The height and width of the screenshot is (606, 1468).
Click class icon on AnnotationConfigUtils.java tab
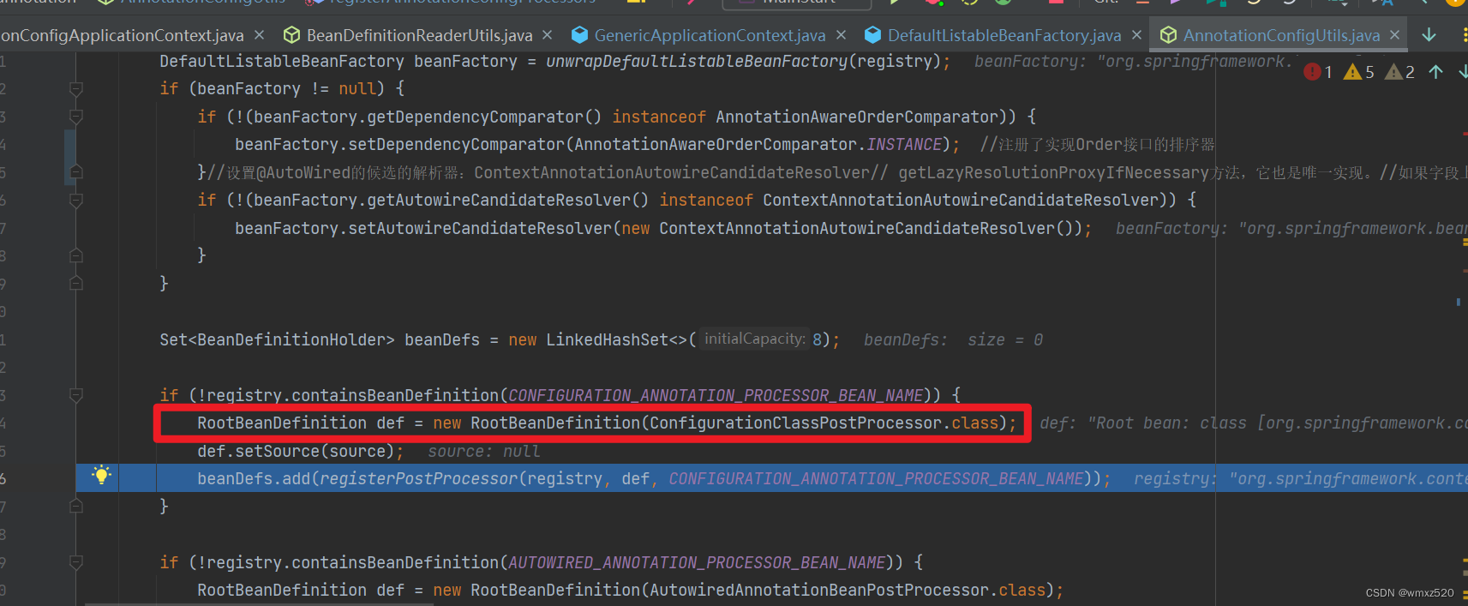click(1168, 35)
